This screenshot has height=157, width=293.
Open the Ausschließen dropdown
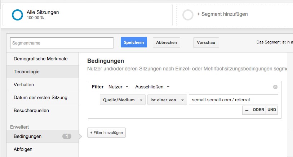pyautogui.click(x=152, y=87)
